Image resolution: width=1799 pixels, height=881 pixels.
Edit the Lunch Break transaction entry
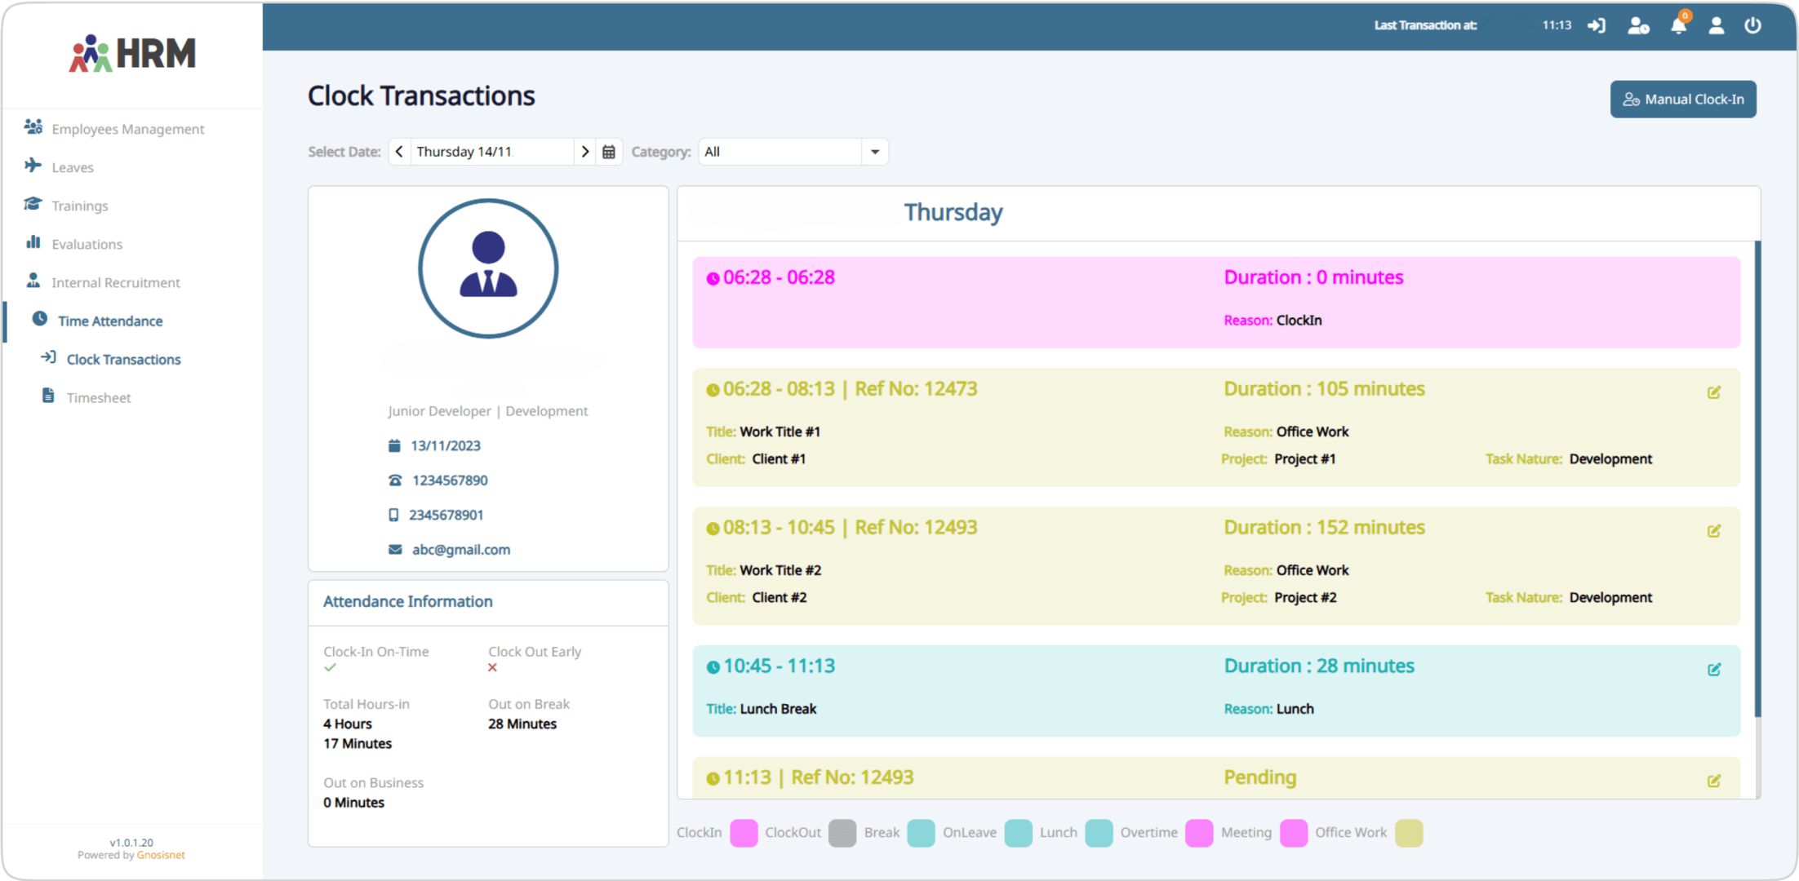click(1713, 669)
